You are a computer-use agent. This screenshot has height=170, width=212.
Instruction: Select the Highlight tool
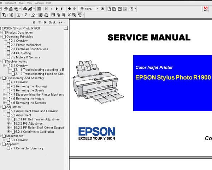tap(33, 15)
